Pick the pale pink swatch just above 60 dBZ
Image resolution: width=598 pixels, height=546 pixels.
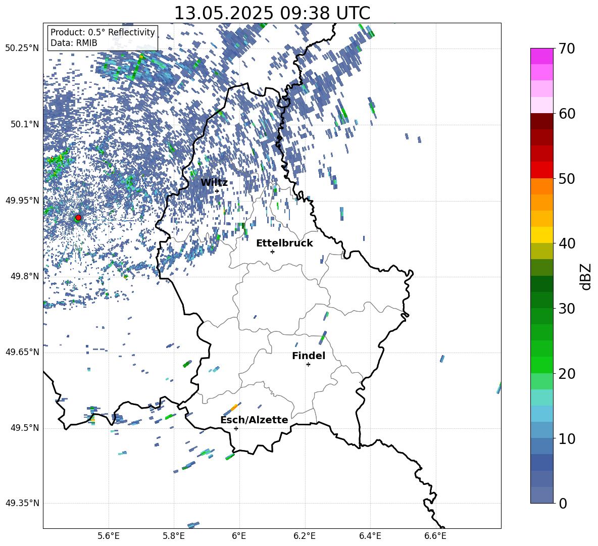[x=541, y=105]
